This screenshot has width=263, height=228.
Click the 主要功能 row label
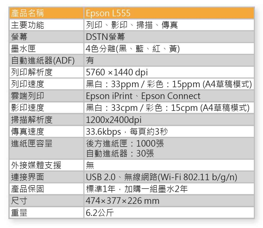coord(28,25)
